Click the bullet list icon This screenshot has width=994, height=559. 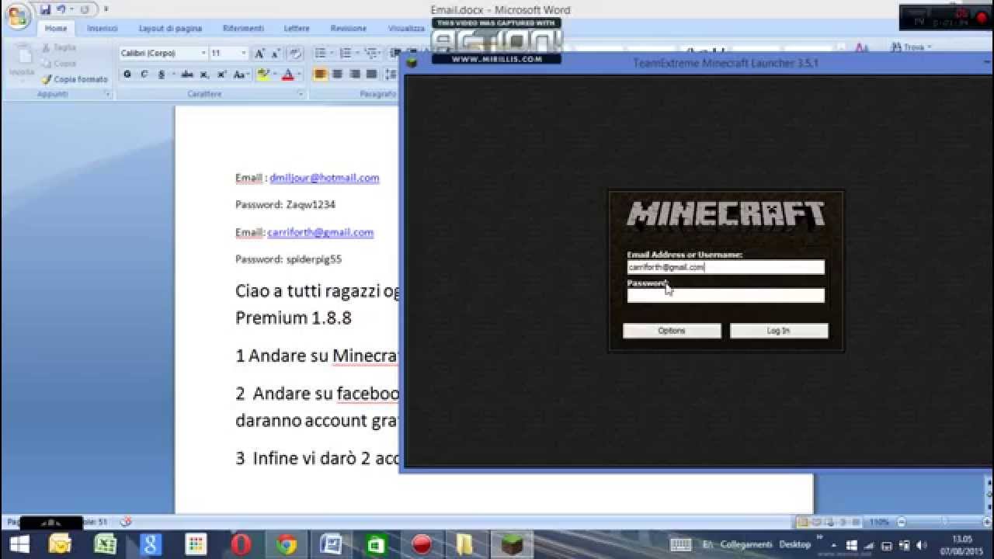click(320, 54)
